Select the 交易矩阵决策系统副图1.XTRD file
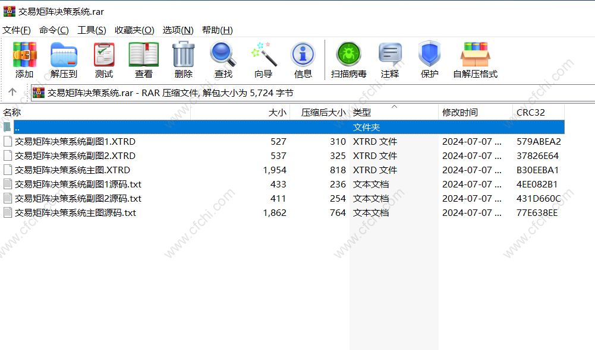Viewport: 595px width, 350px height. (75, 141)
